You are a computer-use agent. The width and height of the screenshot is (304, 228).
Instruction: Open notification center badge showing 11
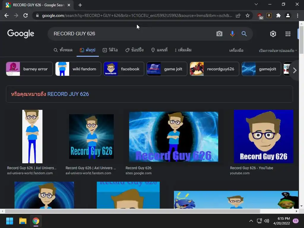pyautogui.click(x=296, y=221)
